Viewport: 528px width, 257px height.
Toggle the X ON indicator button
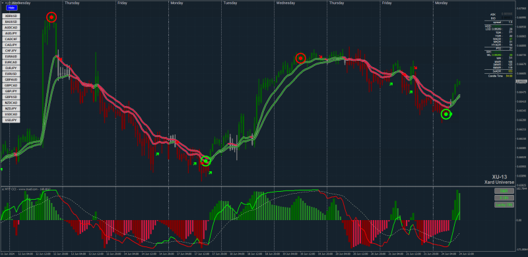pos(504,198)
